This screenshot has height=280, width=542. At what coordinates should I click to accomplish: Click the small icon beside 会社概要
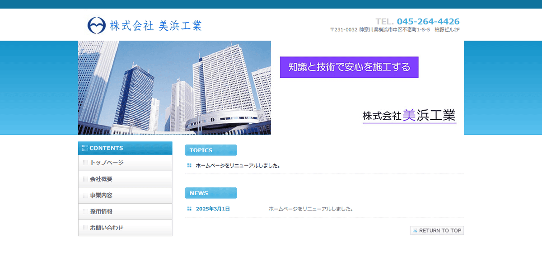tap(85, 179)
